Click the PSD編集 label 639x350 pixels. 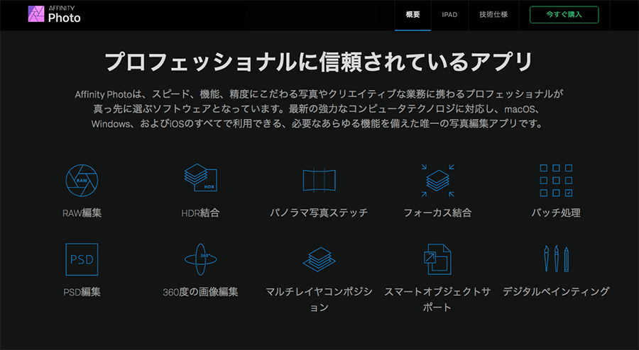82,292
